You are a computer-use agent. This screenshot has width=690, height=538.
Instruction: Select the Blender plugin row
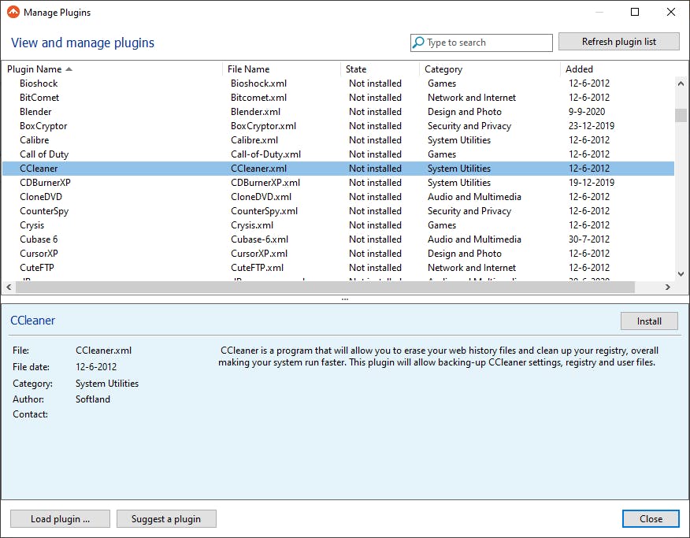pos(35,112)
